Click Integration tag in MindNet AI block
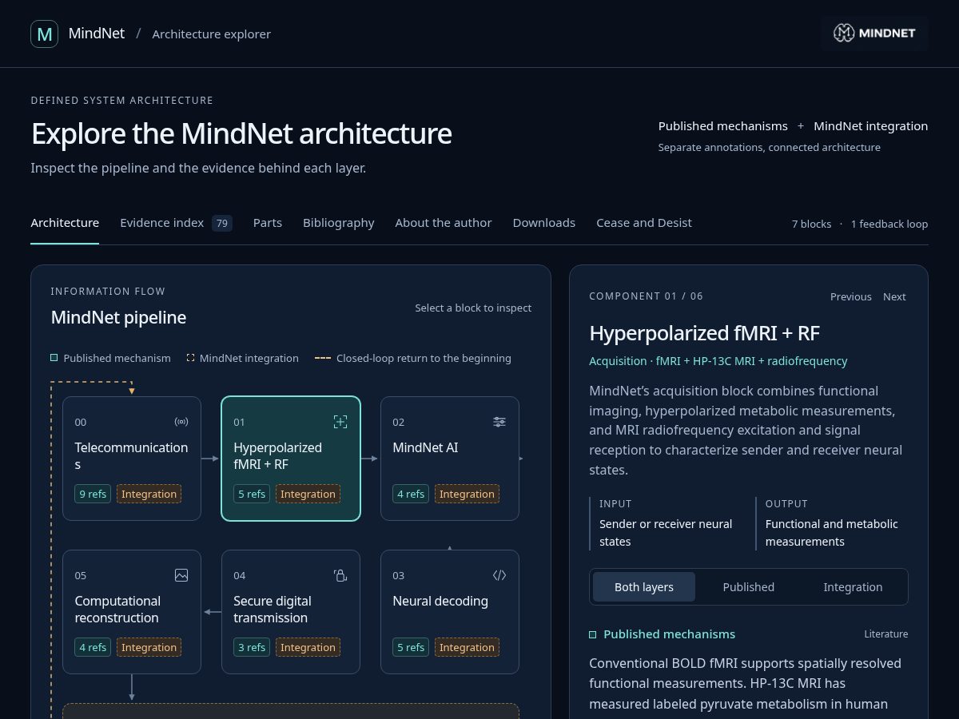Viewport: 959px width, 719px height. pyautogui.click(x=468, y=494)
